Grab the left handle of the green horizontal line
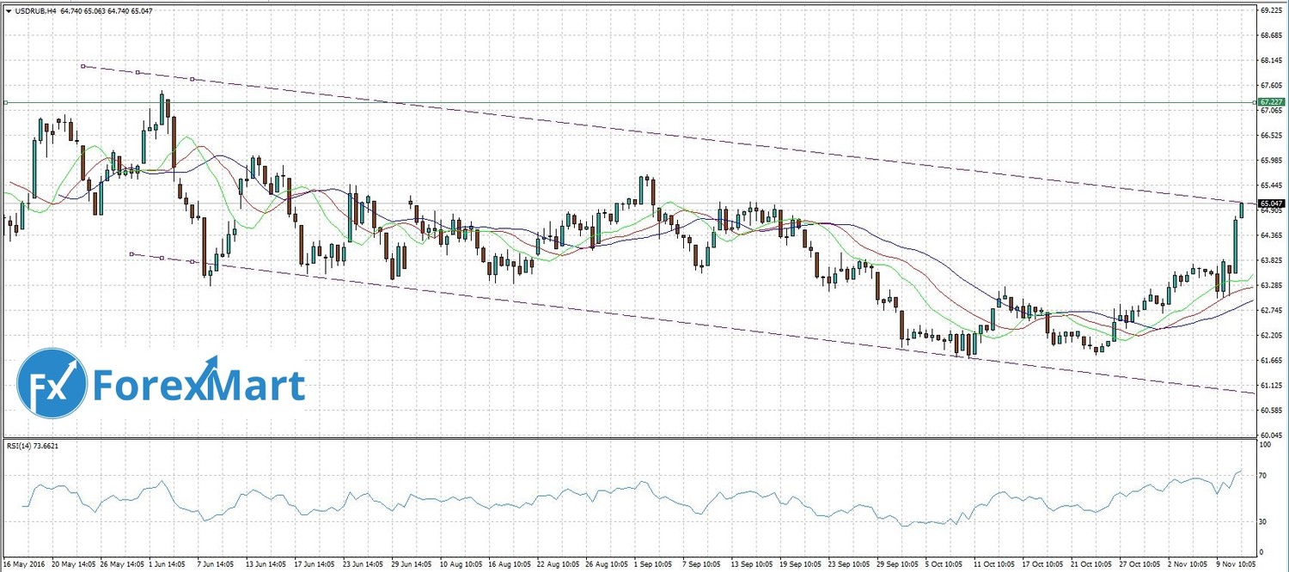Viewport: 1289px width, 572px height. (x=6, y=102)
